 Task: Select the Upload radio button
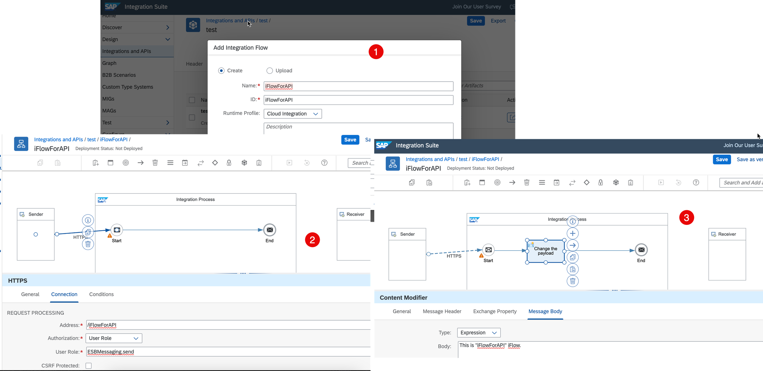pos(269,71)
